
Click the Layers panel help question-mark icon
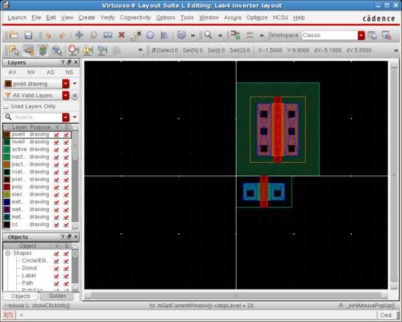coord(62,62)
